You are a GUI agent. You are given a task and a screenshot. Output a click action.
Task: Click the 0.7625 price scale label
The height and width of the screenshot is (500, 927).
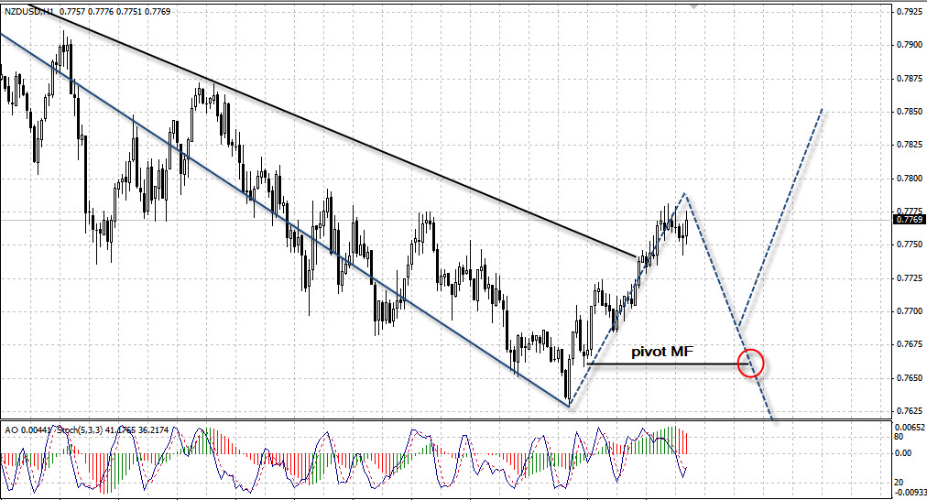coord(909,411)
